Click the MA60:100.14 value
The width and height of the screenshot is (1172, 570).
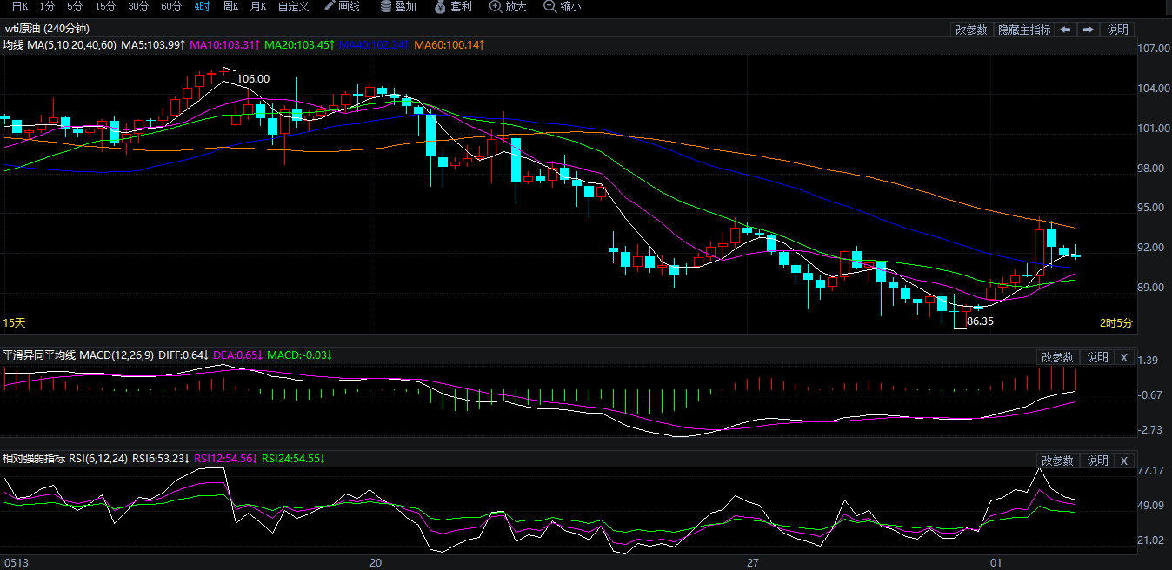click(449, 44)
